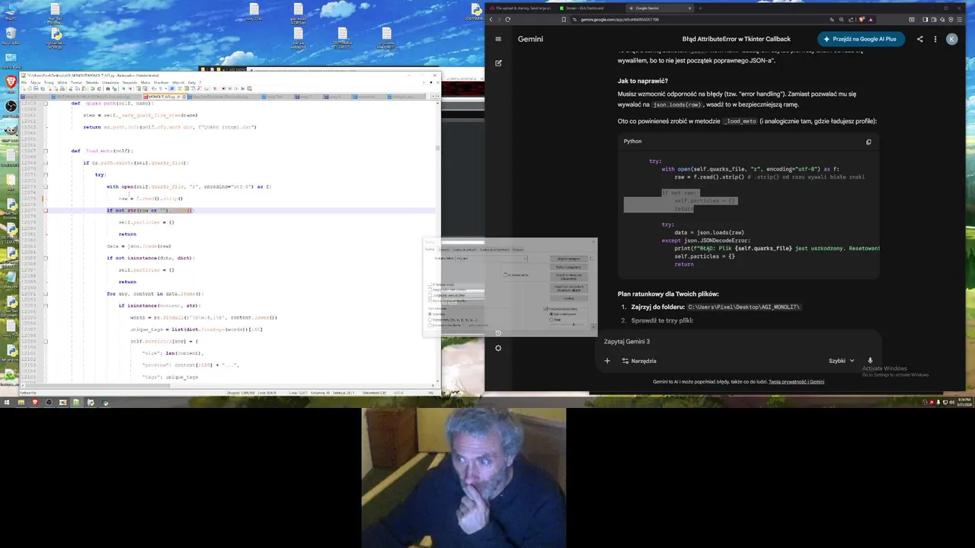The height and width of the screenshot is (548, 975).
Task: Activate microphone voice input in Gemini
Action: coord(870,361)
